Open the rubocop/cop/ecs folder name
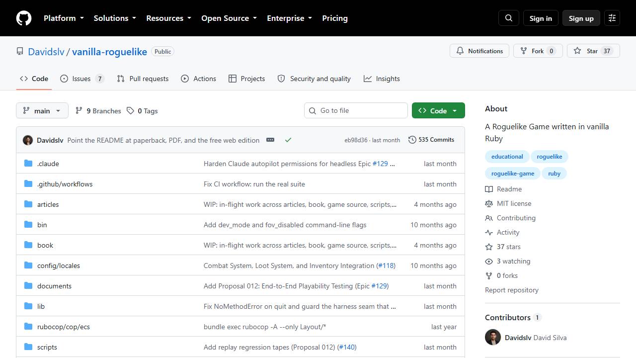Viewport: 636px width, 358px height. pos(64,327)
